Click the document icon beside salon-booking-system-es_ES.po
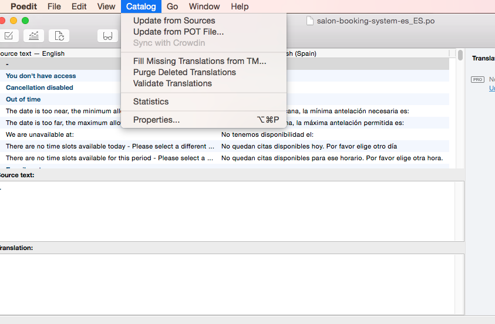495x324 pixels. (310, 21)
